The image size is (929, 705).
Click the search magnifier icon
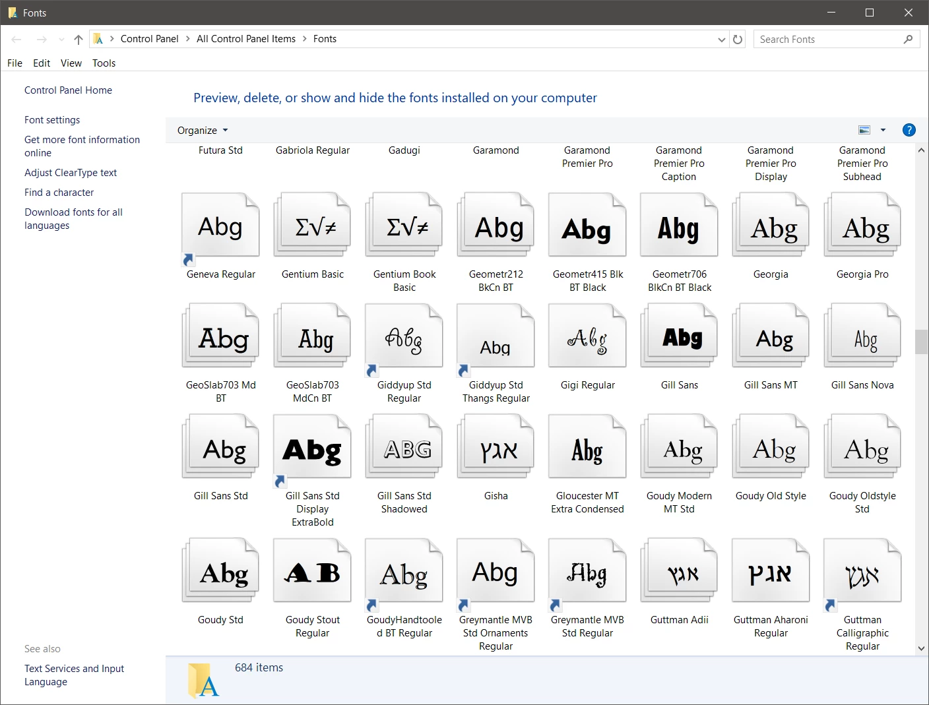tap(909, 40)
